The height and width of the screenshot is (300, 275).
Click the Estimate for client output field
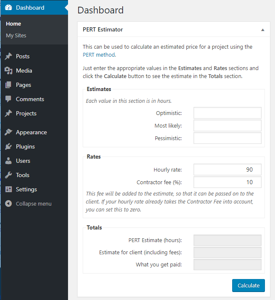tap(228, 252)
